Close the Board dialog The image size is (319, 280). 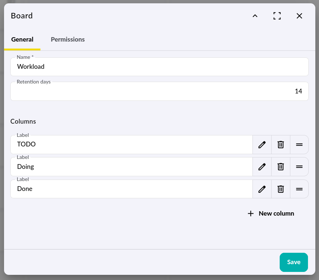(299, 16)
